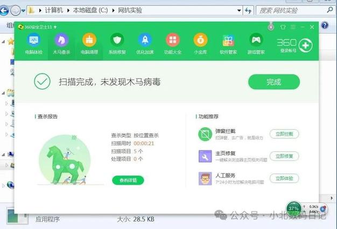Click the 处理项目 0 个 line
This screenshot has height=229, width=337.
click(x=127, y=159)
